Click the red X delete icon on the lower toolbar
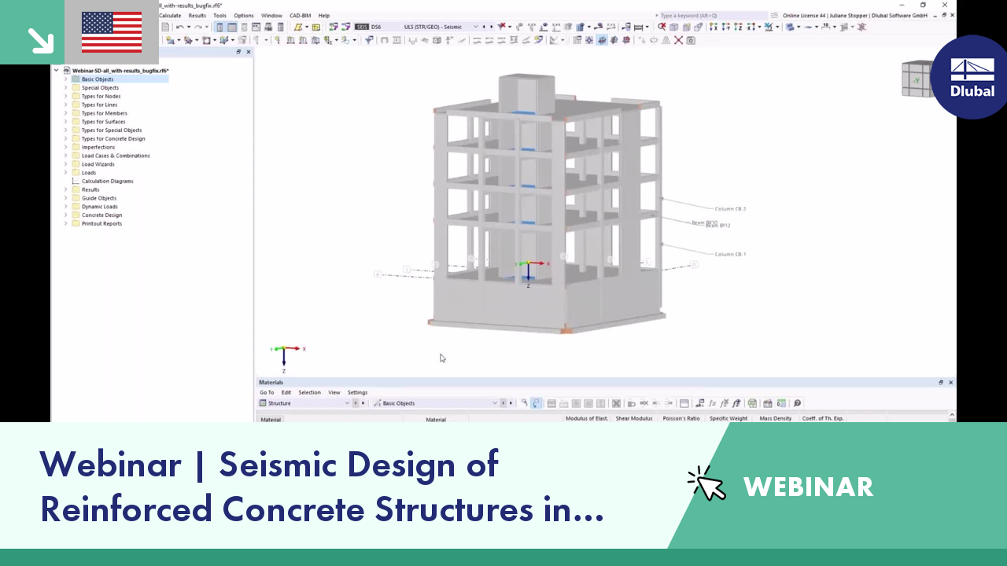Screen dimensions: 1007x566 [677, 40]
